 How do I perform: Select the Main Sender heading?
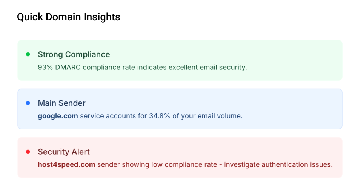pyautogui.click(x=61, y=103)
